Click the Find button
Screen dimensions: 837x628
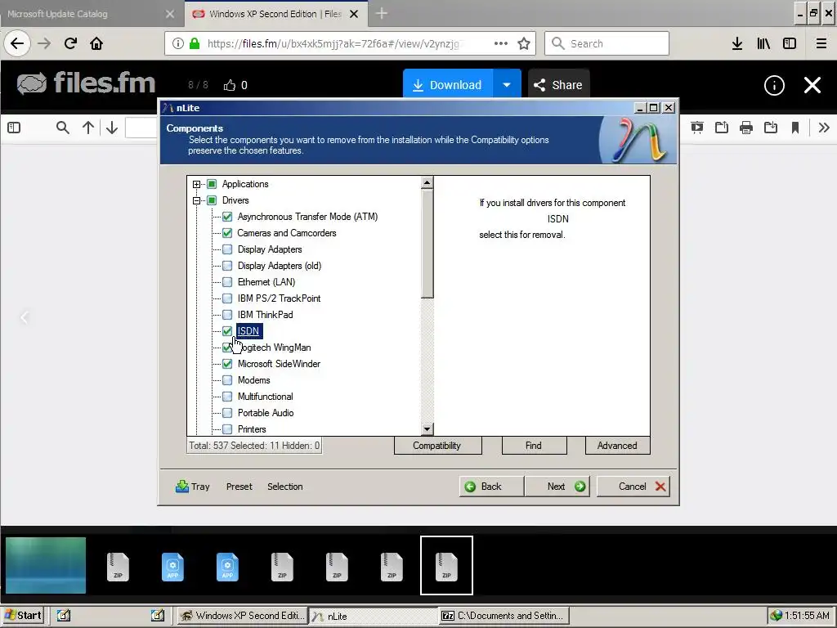534,446
